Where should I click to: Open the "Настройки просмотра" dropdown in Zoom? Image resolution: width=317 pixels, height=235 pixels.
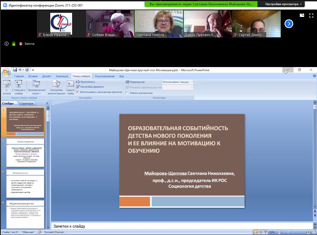click(x=283, y=4)
